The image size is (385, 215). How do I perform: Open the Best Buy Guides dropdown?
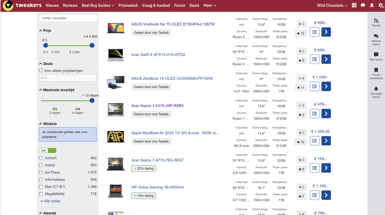coord(98,5)
